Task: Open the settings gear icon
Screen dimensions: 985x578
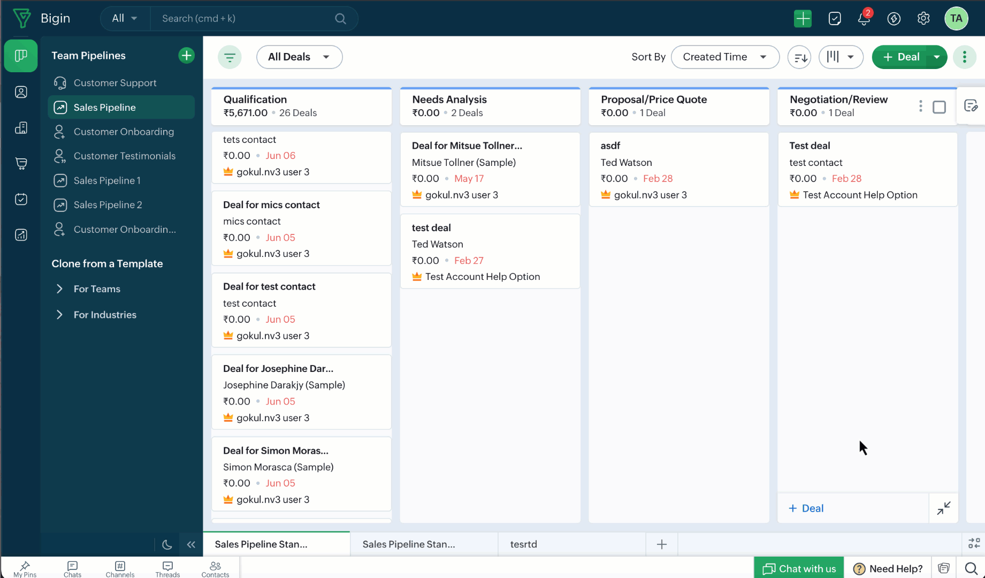Action: click(923, 19)
